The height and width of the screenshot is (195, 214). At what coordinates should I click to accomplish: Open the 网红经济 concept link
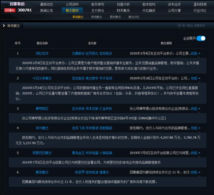click(x=42, y=54)
